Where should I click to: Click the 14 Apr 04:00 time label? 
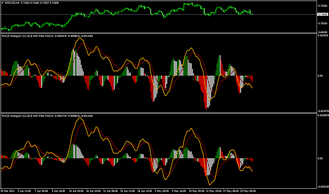pos(76,191)
